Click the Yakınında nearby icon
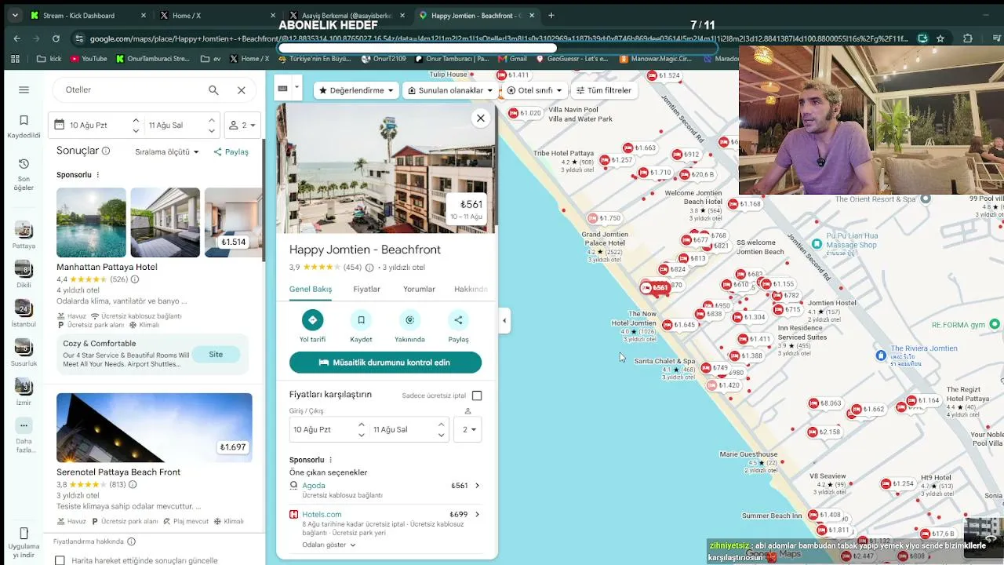The width and height of the screenshot is (1004, 565). (409, 319)
